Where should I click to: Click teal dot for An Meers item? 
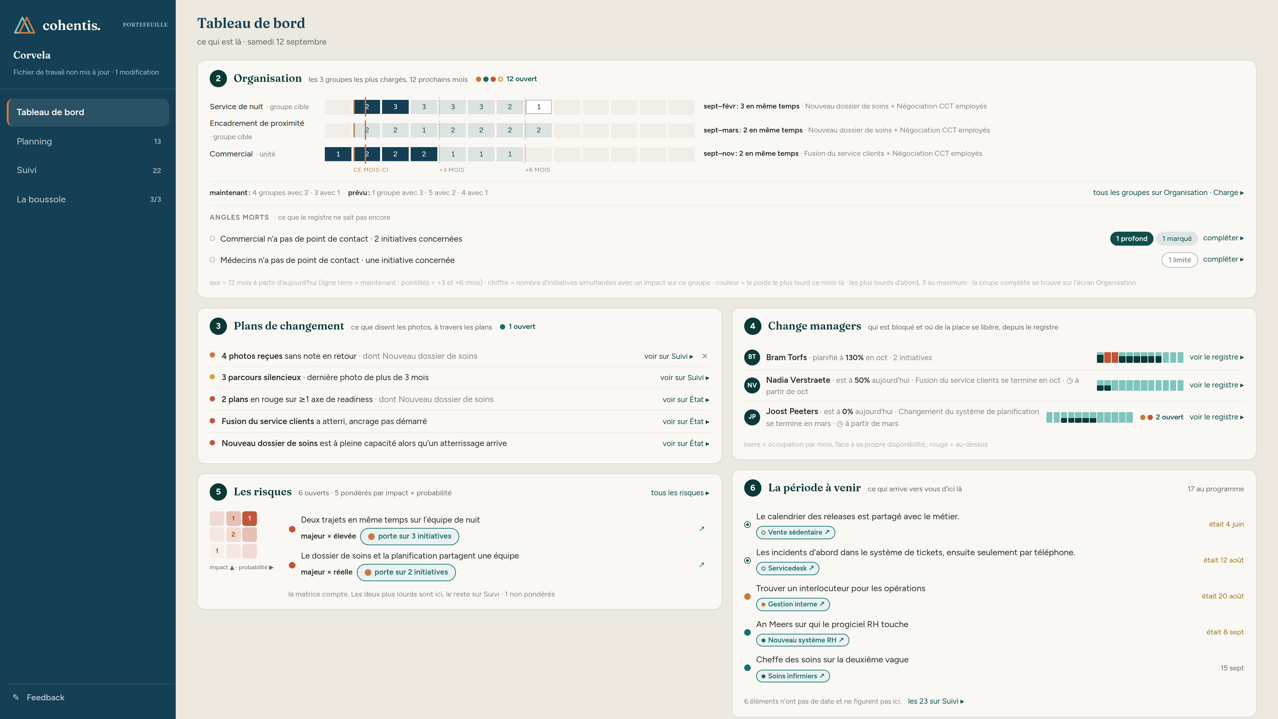tap(747, 633)
